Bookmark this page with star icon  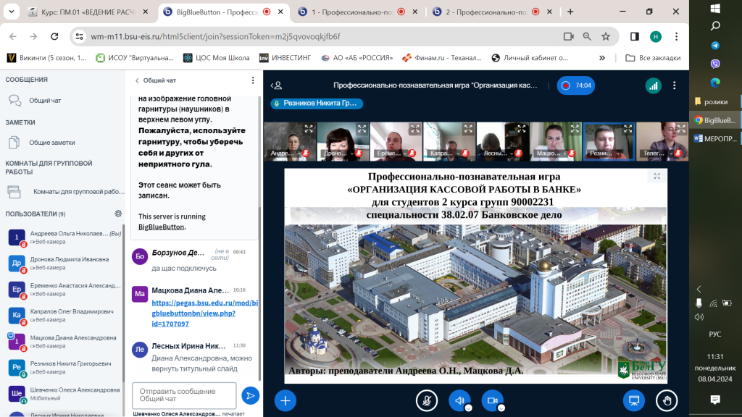click(606, 36)
